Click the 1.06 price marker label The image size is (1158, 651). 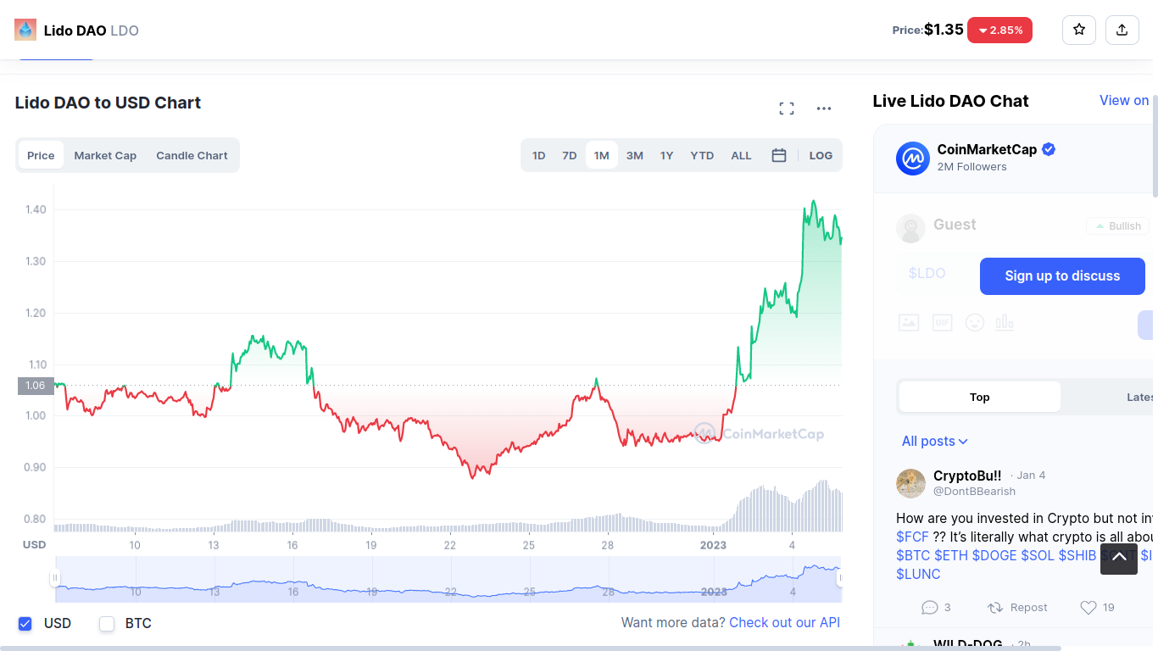tap(36, 386)
